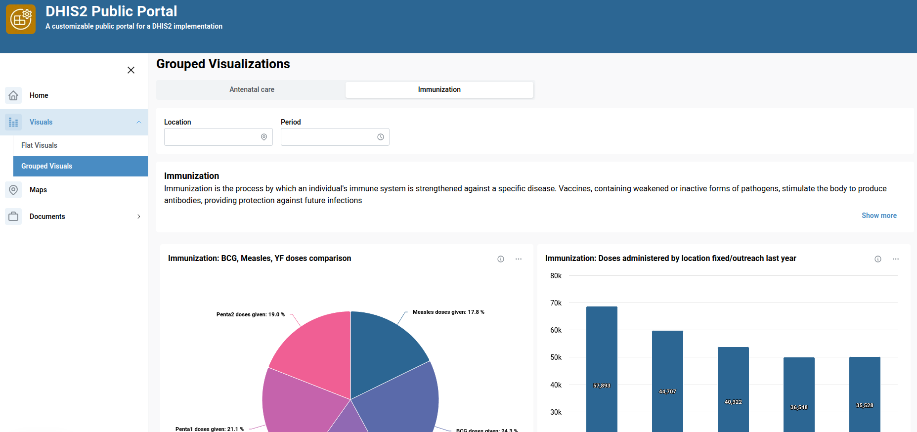The height and width of the screenshot is (432, 917).
Task: Click the BCG, Measles, YF doses comparison title
Action: pyautogui.click(x=260, y=259)
